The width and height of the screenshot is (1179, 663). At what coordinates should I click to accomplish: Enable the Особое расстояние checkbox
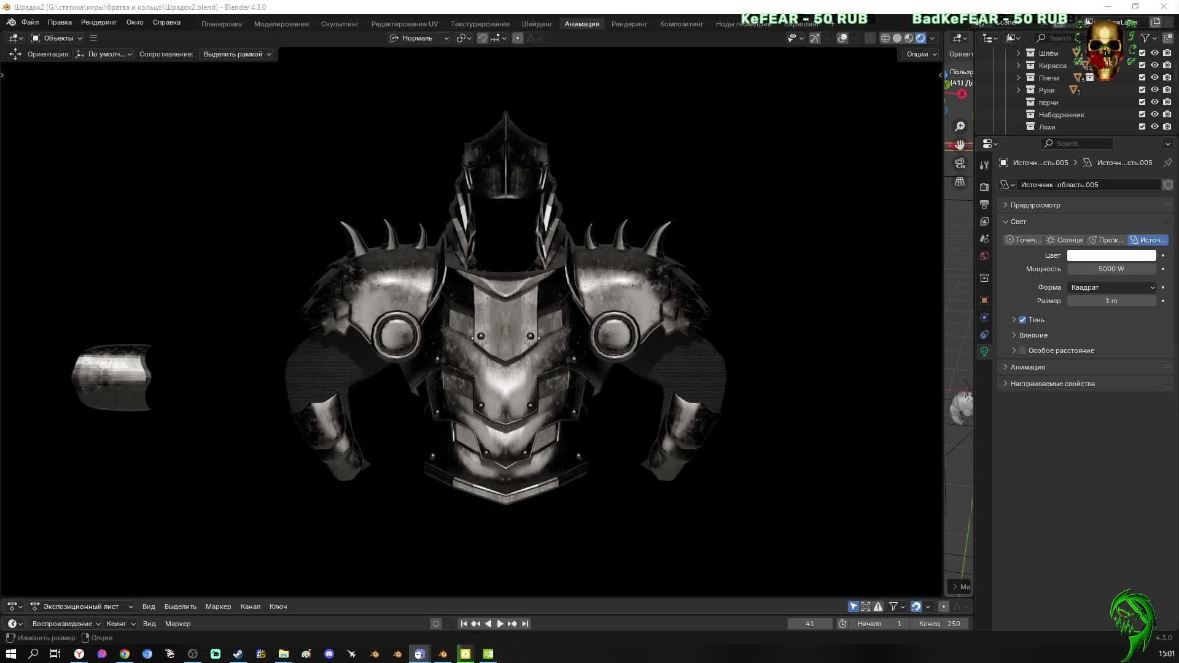pos(1022,351)
